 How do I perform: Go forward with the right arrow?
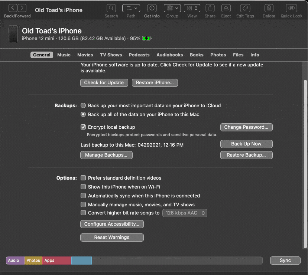click(x=22, y=8)
